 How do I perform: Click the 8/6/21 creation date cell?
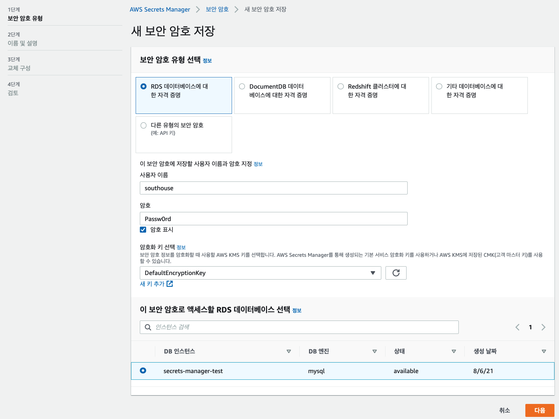483,371
